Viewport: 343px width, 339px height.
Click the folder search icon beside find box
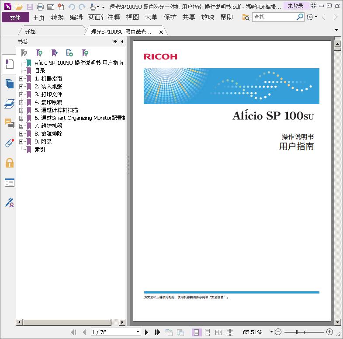click(246, 17)
